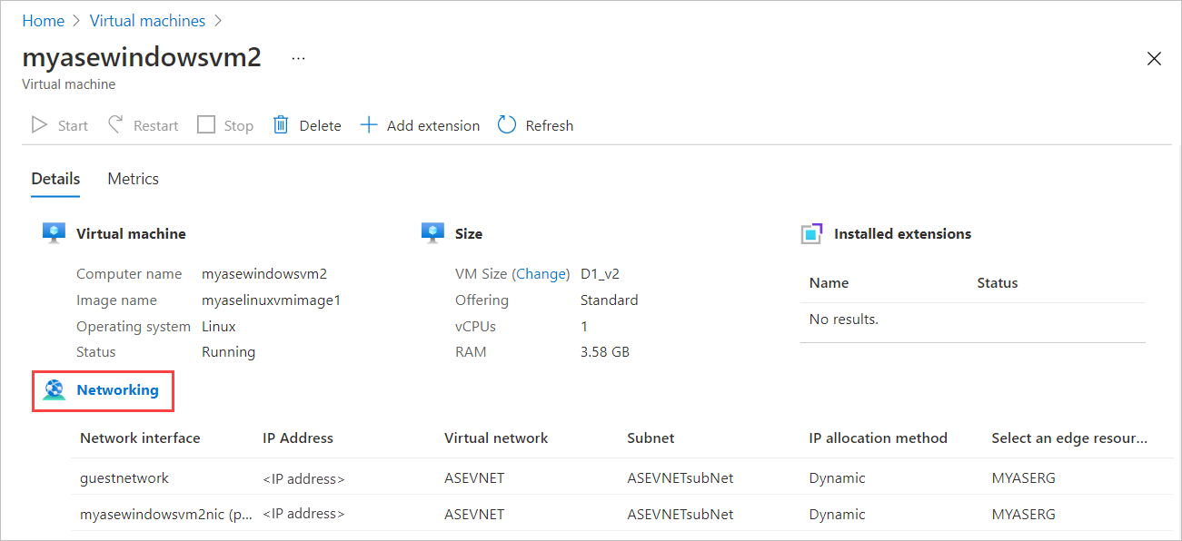Go to Home breadcrumb
This screenshot has height=541, width=1182.
click(44, 21)
